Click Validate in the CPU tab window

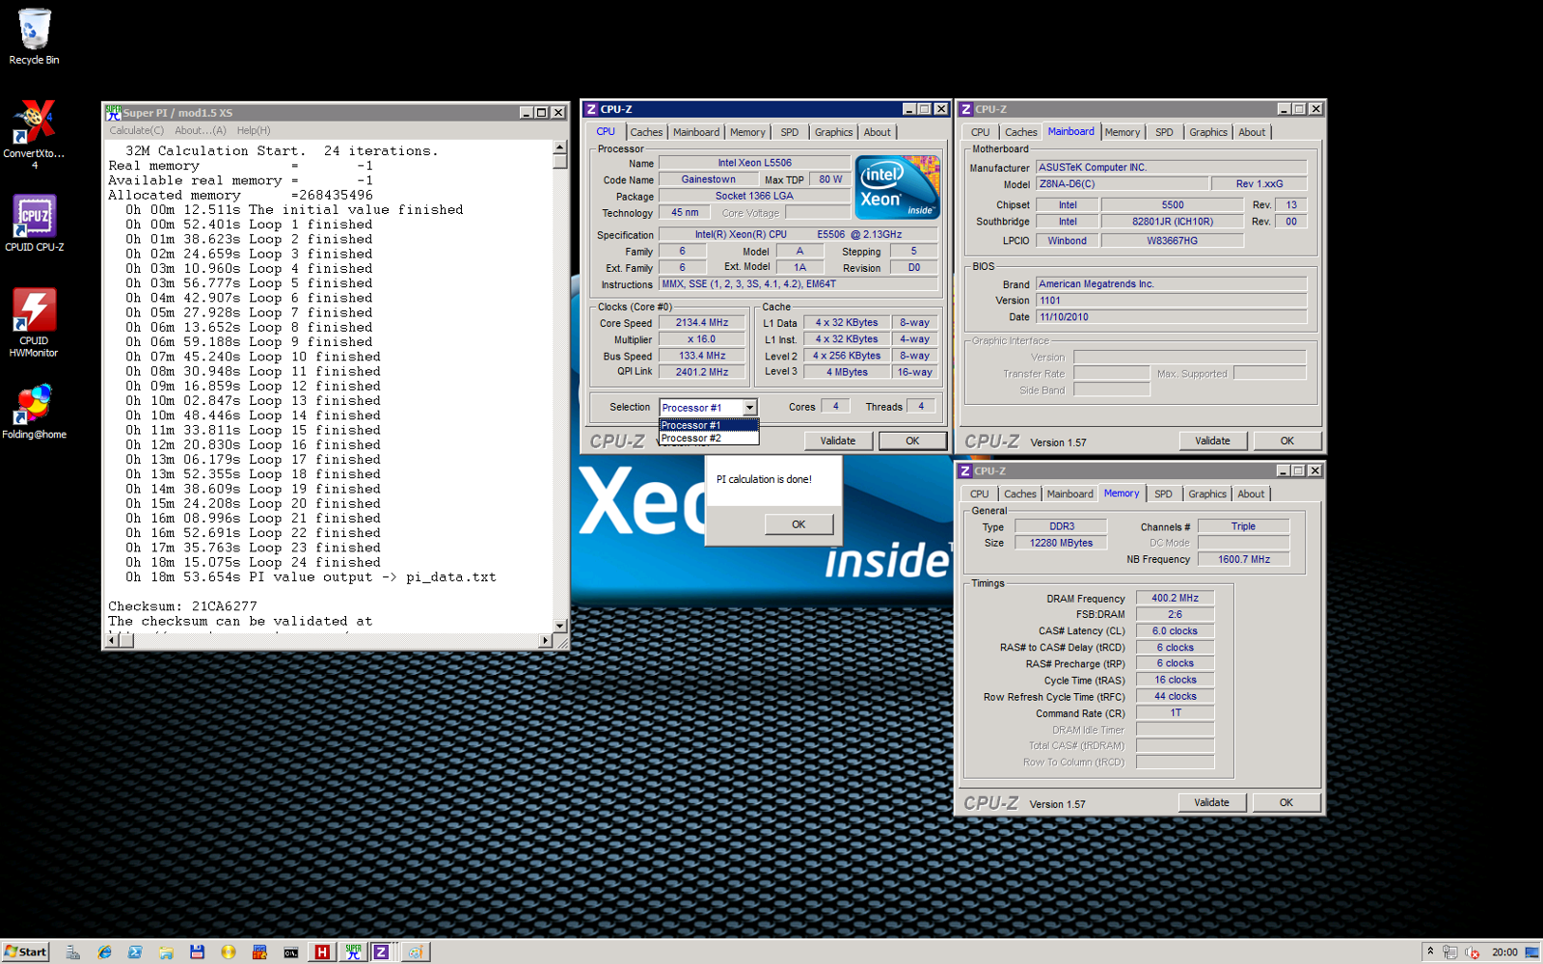[838, 441]
